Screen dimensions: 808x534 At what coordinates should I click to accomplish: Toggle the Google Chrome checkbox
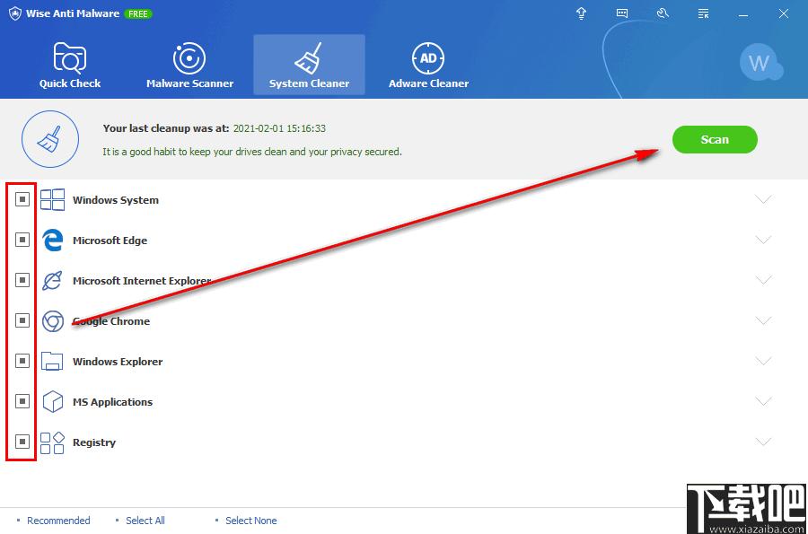(x=22, y=320)
